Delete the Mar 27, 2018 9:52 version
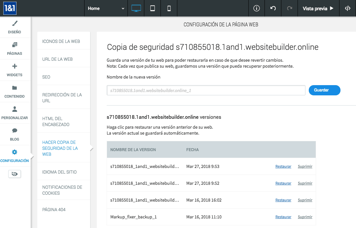 [x=305, y=183]
